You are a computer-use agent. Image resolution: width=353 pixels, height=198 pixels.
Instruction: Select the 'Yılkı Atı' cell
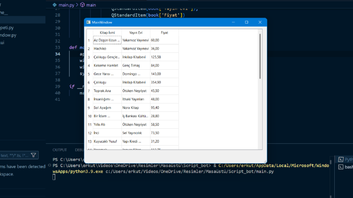(107, 124)
